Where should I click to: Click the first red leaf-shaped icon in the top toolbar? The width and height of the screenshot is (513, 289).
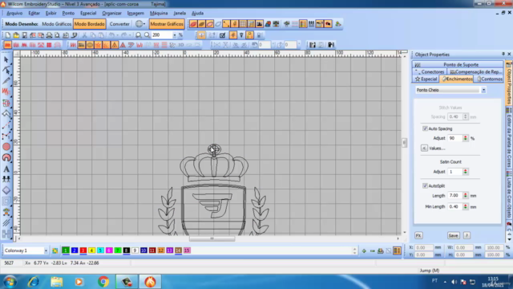(x=193, y=24)
